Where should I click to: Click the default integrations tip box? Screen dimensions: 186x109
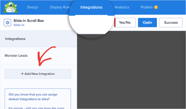[38, 98]
